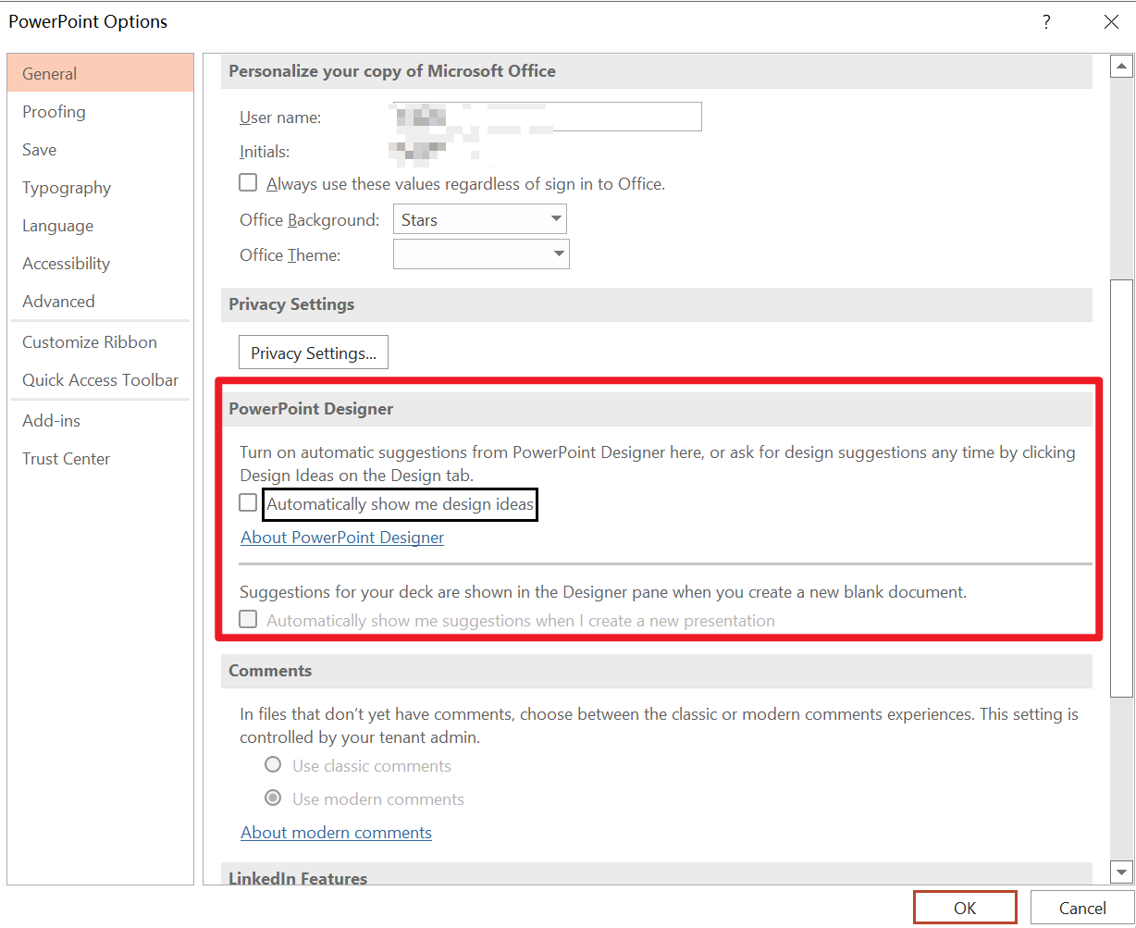1136x928 pixels.
Task: Click About modern comments link
Action: coord(336,832)
